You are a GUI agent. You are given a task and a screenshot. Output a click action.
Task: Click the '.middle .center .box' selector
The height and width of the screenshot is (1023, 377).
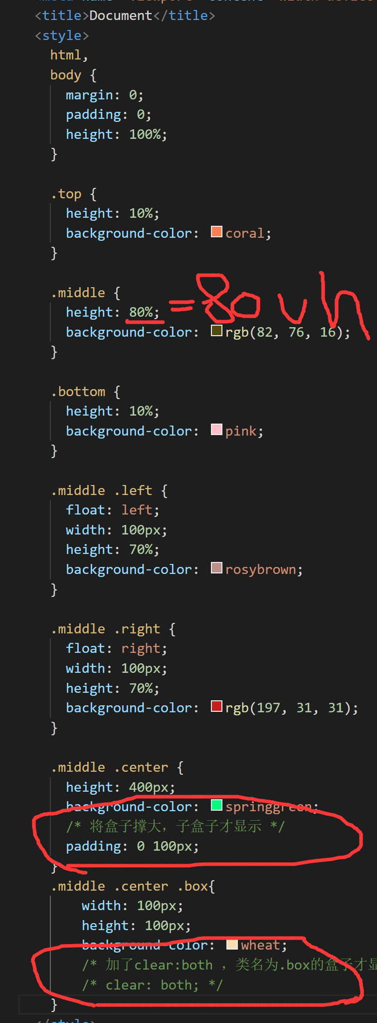coord(132,886)
